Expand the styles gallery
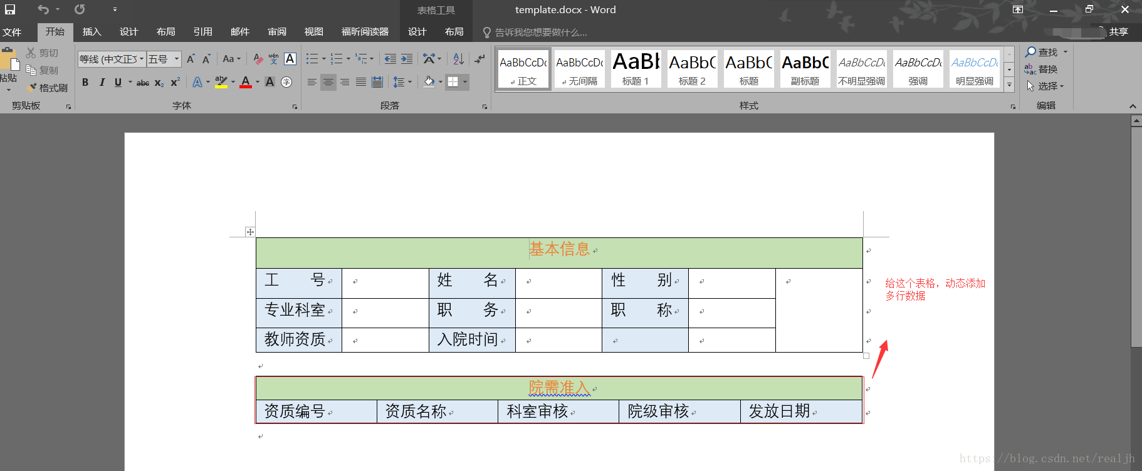 click(1009, 85)
